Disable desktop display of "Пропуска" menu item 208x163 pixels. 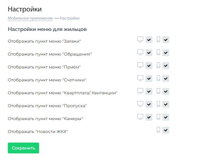149,104
